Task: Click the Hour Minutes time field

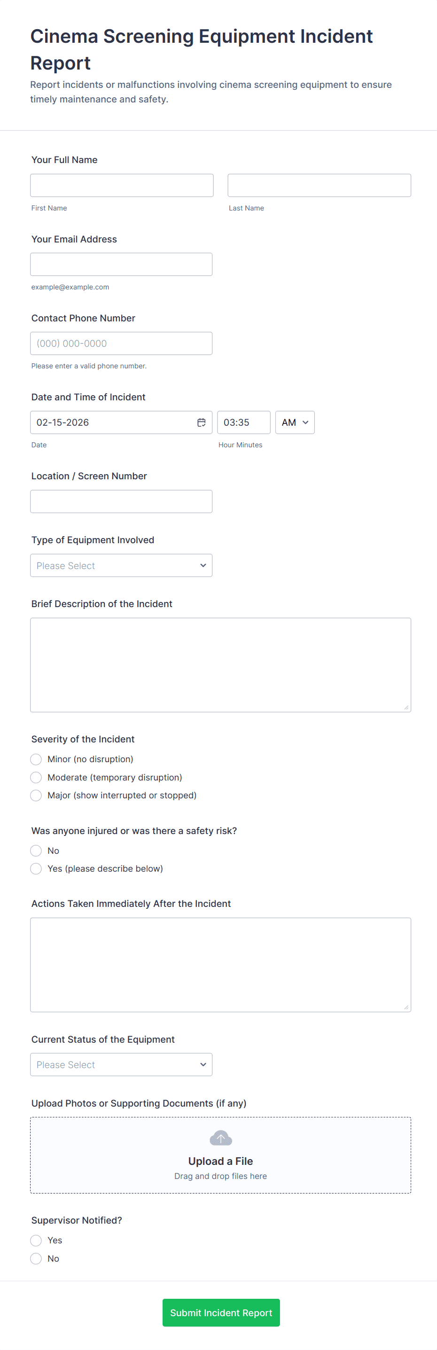Action: tap(244, 422)
